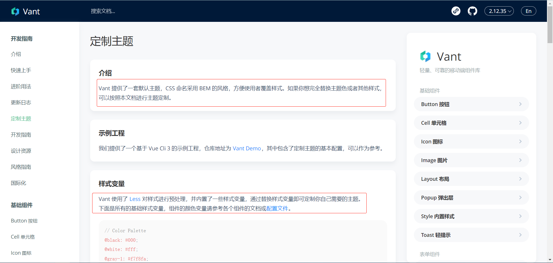Click the Vant logo in the simulator panel
Viewport: 553px width, 263px height.
click(425, 56)
